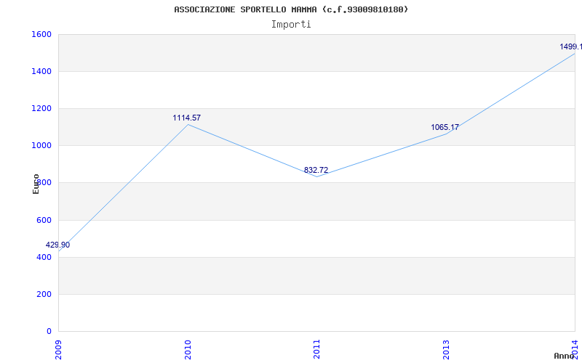The width and height of the screenshot is (582, 363).
Task: Select data label 1114.57
Action: coord(187,118)
